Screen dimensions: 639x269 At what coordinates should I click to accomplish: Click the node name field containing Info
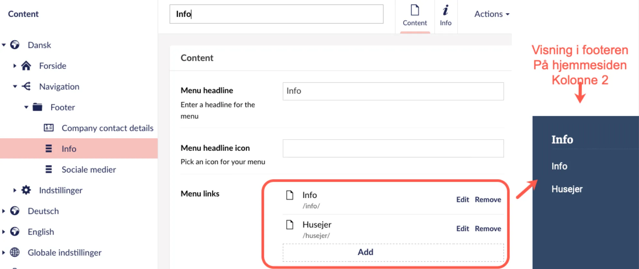pos(276,14)
